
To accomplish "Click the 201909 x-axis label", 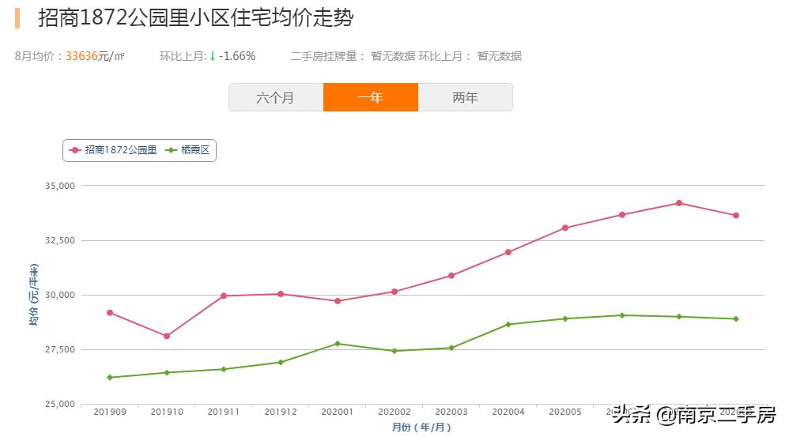I will [110, 412].
